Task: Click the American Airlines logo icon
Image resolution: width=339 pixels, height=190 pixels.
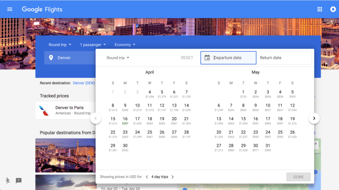Action: coord(44,111)
